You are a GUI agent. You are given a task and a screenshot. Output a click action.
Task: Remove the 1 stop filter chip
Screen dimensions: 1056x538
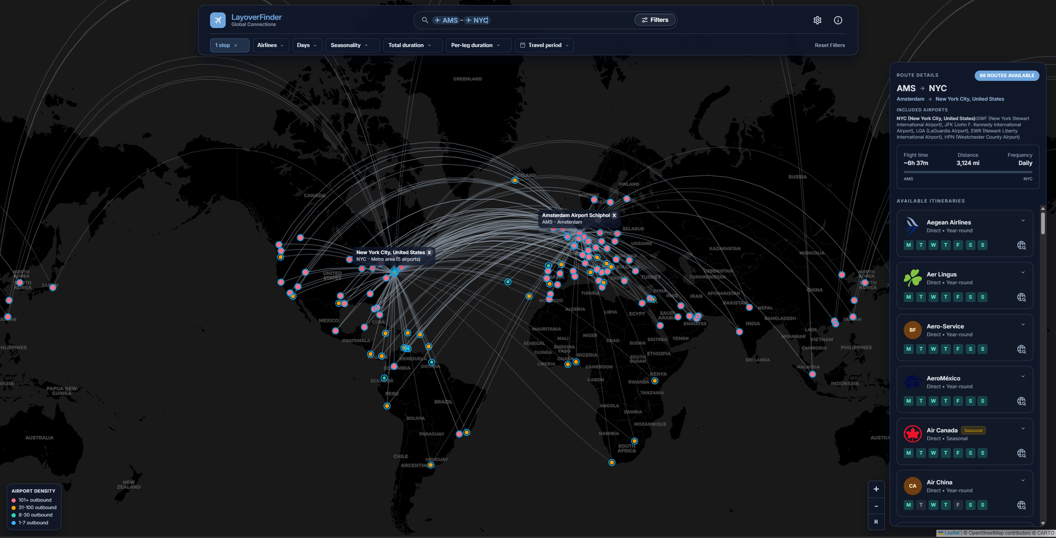[236, 45]
